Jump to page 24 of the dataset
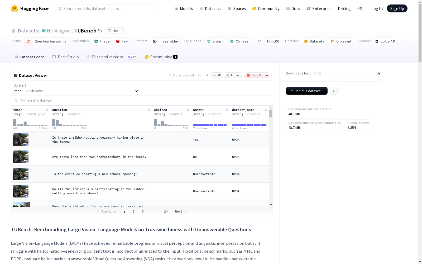The height and width of the screenshot is (264, 422). coord(166,211)
